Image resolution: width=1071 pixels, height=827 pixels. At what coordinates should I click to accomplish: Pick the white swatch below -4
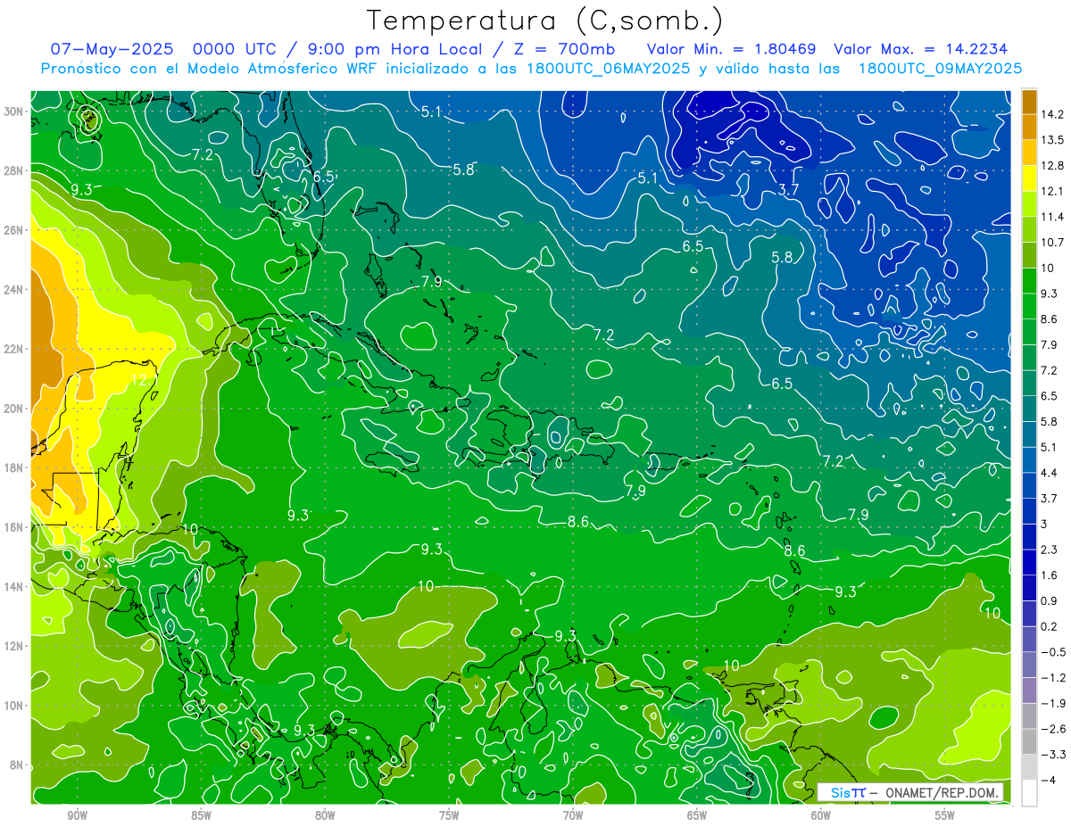pyautogui.click(x=1029, y=792)
